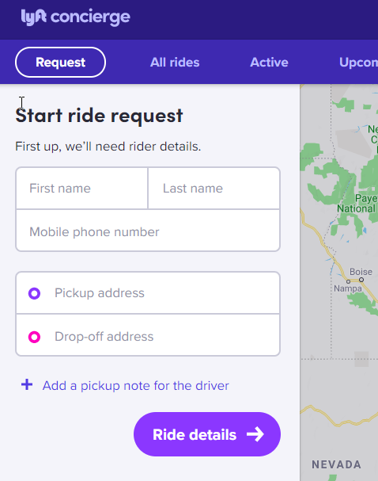The height and width of the screenshot is (481, 378).
Task: Focus the Last name field
Action: pos(214,189)
